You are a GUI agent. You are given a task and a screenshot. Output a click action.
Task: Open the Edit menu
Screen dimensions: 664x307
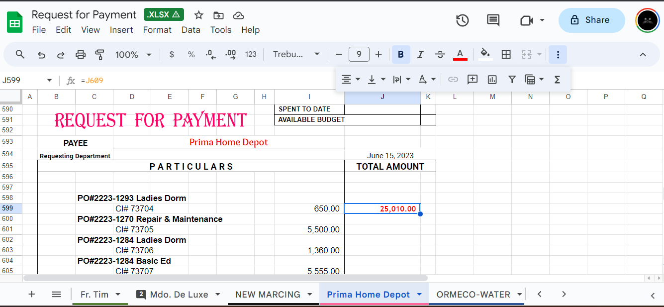point(63,30)
